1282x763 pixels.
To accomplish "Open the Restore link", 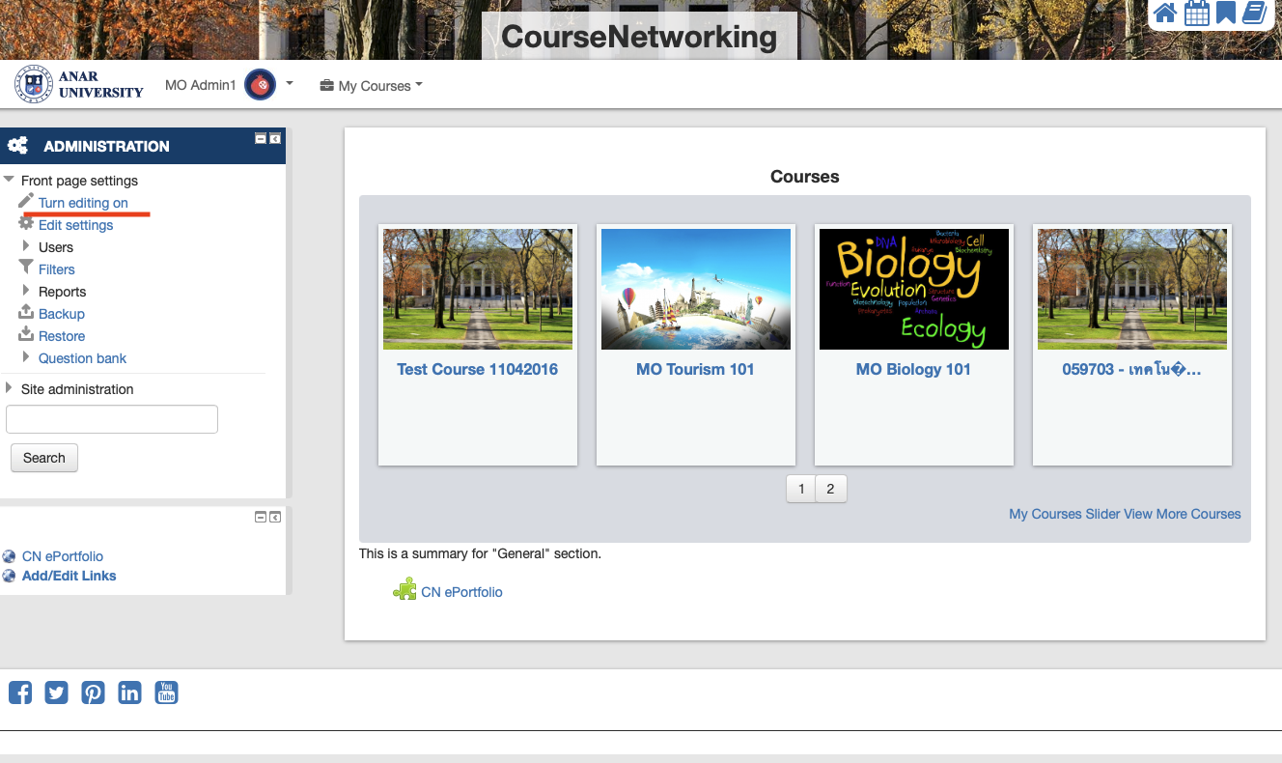I will [62, 336].
